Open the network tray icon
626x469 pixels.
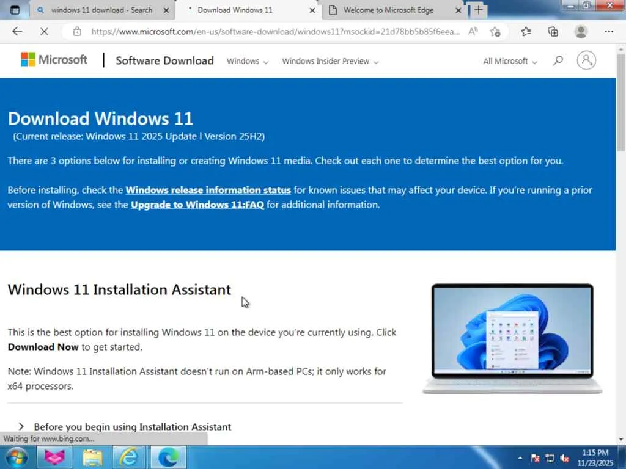point(550,458)
